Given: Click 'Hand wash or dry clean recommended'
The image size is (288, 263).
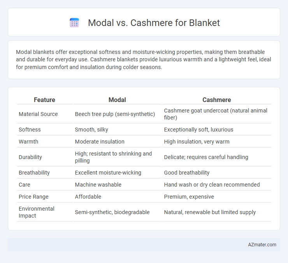Looking at the screenshot, I should coord(212,185).
